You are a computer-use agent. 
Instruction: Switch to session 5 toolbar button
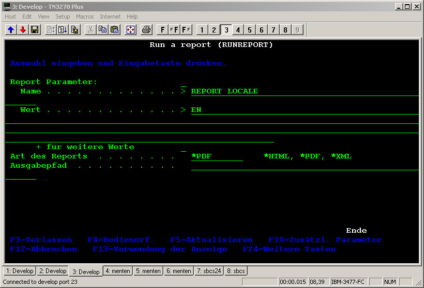[x=250, y=30]
